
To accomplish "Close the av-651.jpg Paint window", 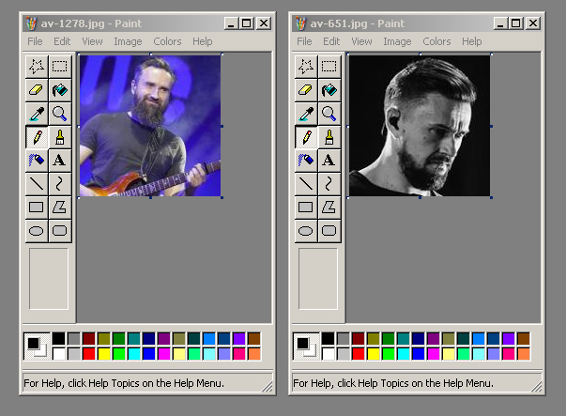I will [x=533, y=23].
